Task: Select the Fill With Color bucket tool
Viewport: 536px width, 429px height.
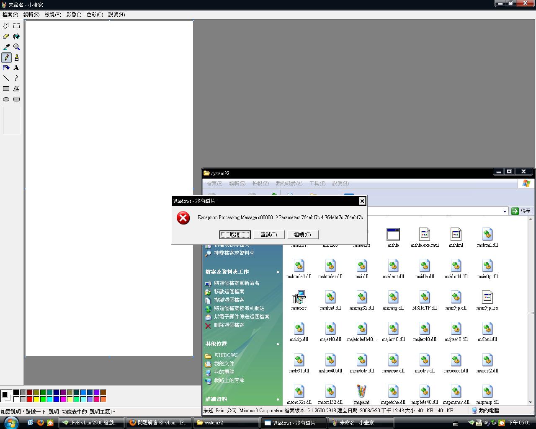Action: (16, 36)
